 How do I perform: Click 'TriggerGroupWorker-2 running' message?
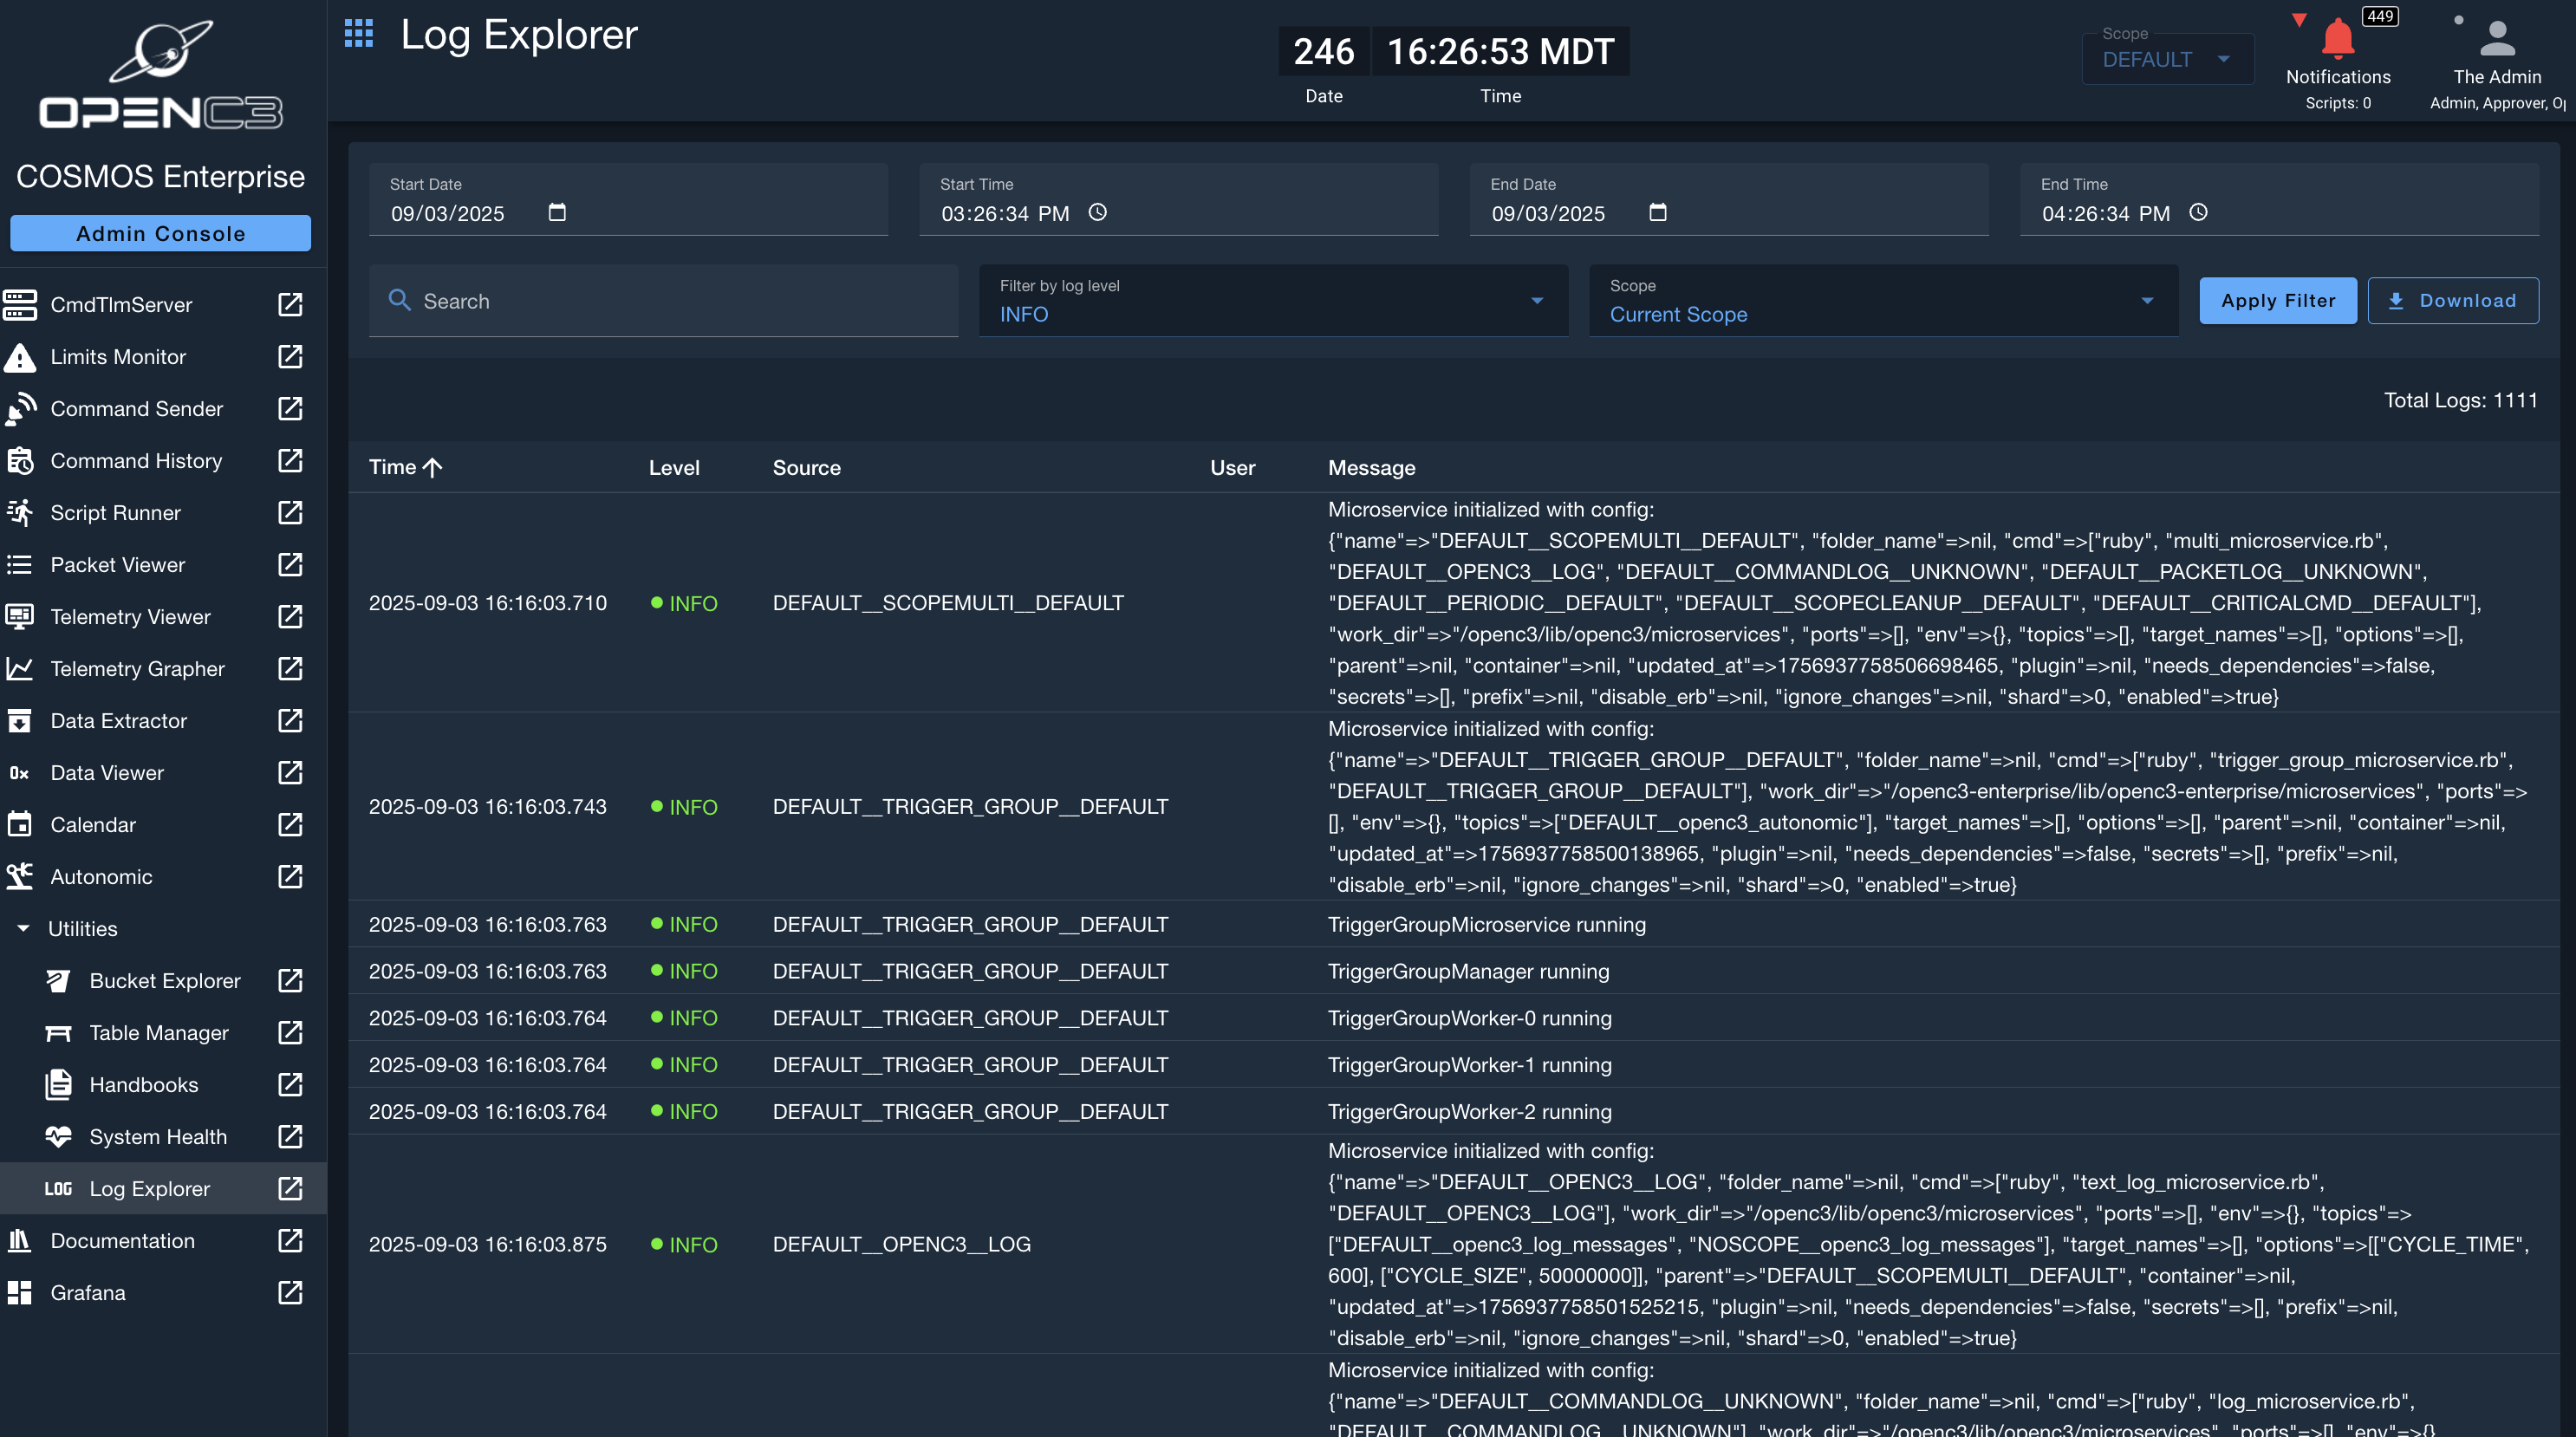[x=1469, y=1112]
